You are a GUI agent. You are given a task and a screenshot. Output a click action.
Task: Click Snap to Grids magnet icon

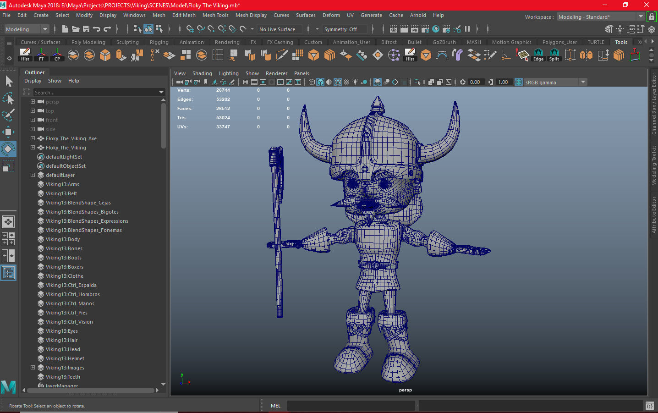pyautogui.click(x=190, y=29)
